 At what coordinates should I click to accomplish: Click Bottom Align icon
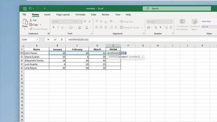point(105,22)
